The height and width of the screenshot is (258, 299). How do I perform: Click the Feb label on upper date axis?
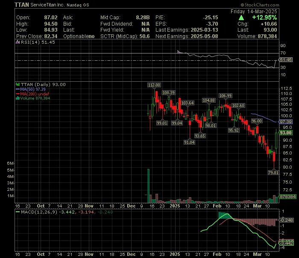tap(217, 206)
